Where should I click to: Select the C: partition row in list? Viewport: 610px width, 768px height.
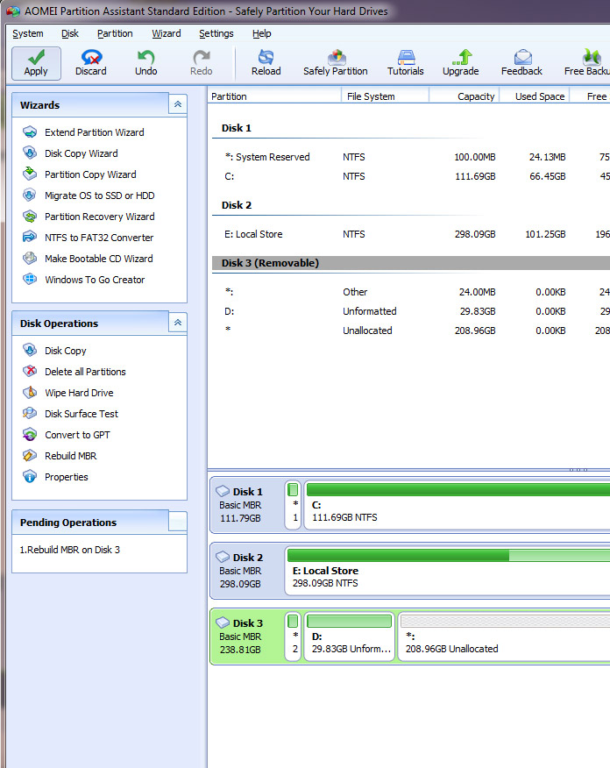pos(351,176)
